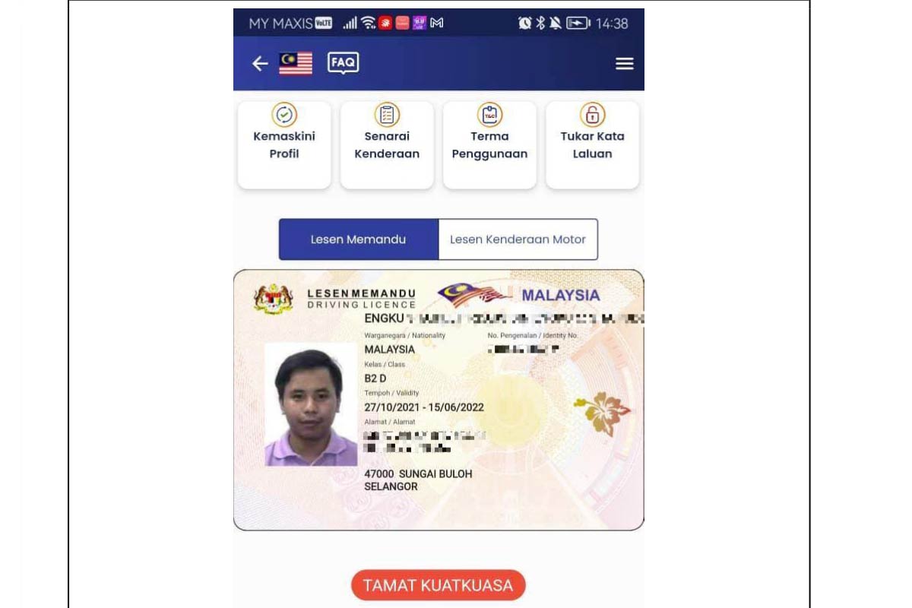Viewport: 912px width, 608px height.
Task: Open the Tukar Kata Laluan card label
Action: pyautogui.click(x=592, y=145)
